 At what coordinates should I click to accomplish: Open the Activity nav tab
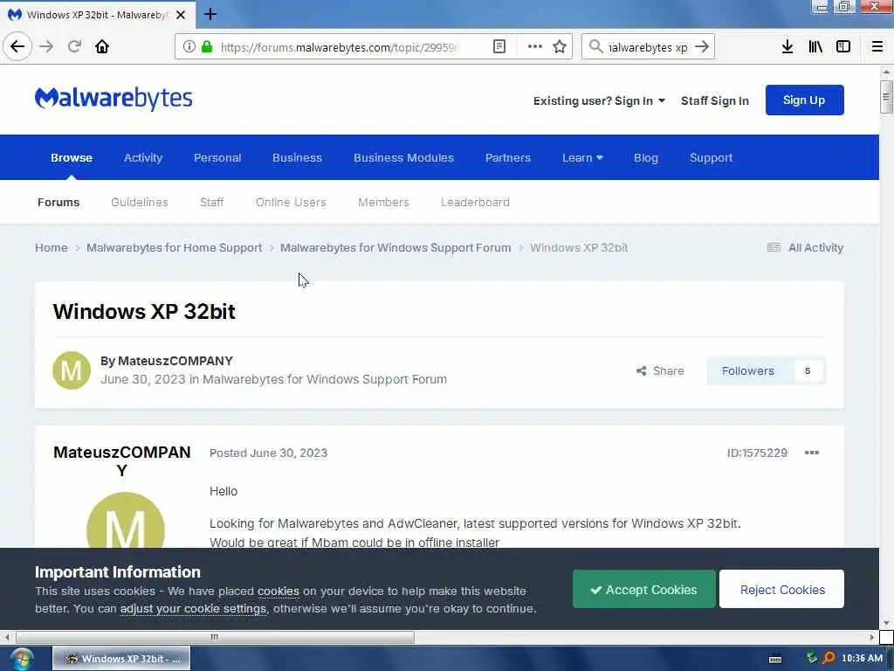coord(143,158)
